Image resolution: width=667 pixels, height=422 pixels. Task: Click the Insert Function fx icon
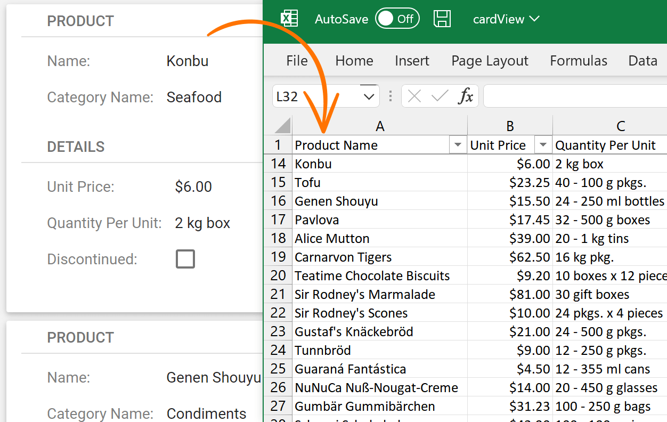click(466, 96)
